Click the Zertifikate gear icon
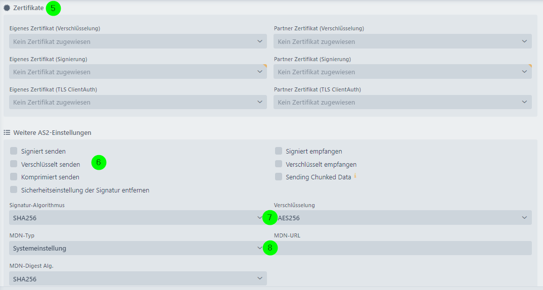 tap(7, 8)
